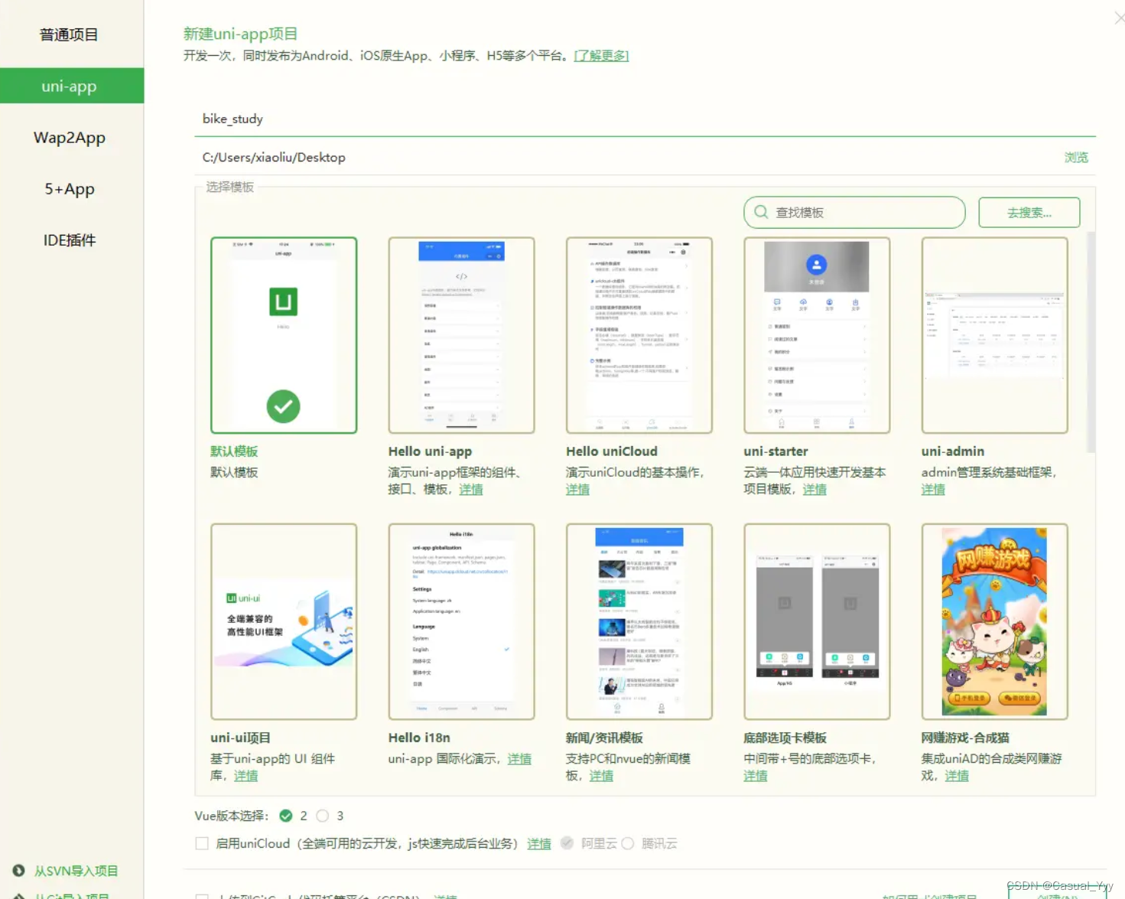Choose the Hello i18n template thumbnail
1125x899 pixels.
point(461,621)
